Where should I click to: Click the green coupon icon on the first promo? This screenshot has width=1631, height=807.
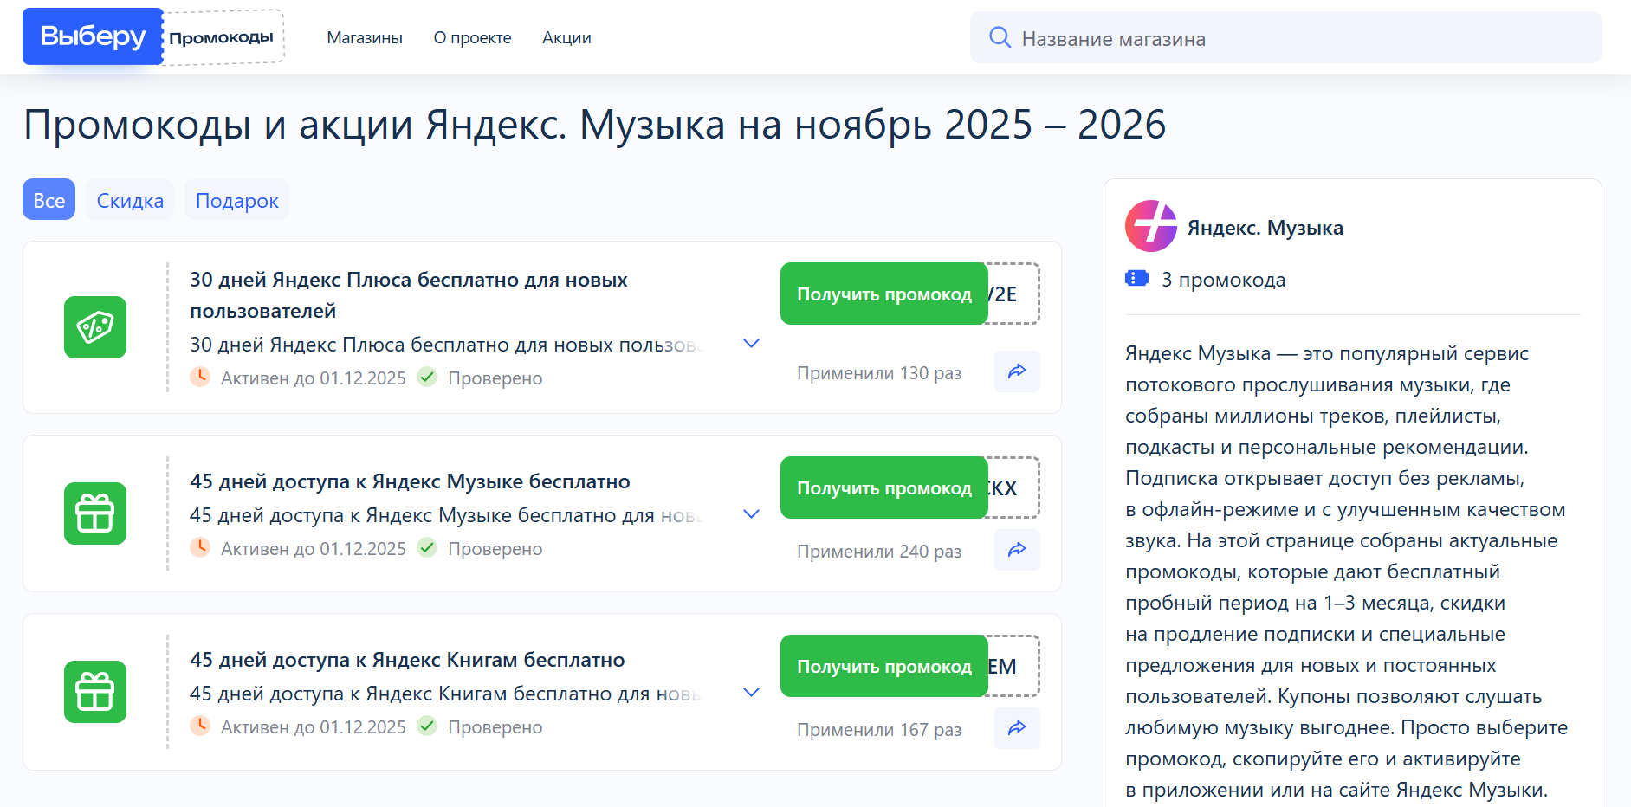pyautogui.click(x=95, y=327)
